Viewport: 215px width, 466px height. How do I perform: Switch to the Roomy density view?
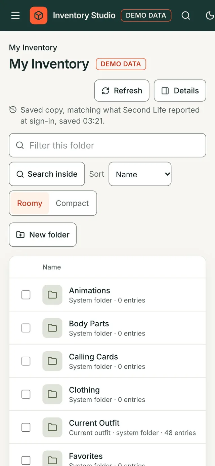click(x=30, y=203)
